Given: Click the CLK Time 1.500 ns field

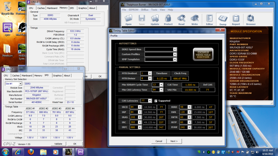Looking at the screenshot, I should [190, 85].
